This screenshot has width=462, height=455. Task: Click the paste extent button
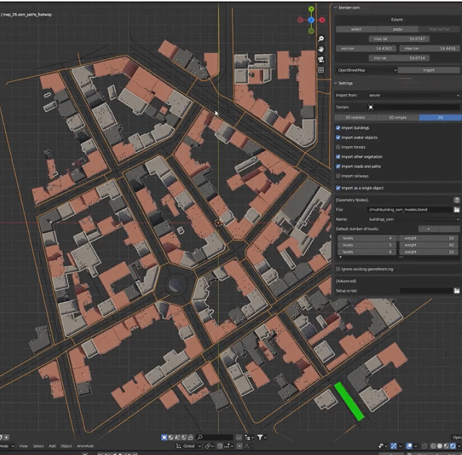[398, 29]
